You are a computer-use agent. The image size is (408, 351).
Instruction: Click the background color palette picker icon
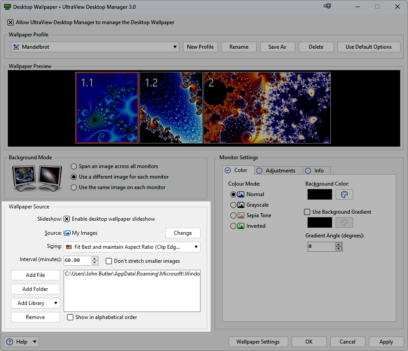click(x=344, y=194)
